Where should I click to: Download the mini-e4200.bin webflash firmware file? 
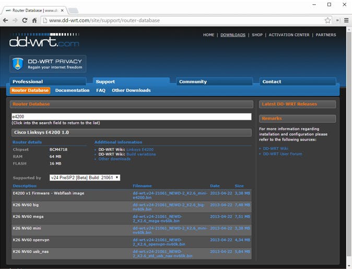[170, 195]
